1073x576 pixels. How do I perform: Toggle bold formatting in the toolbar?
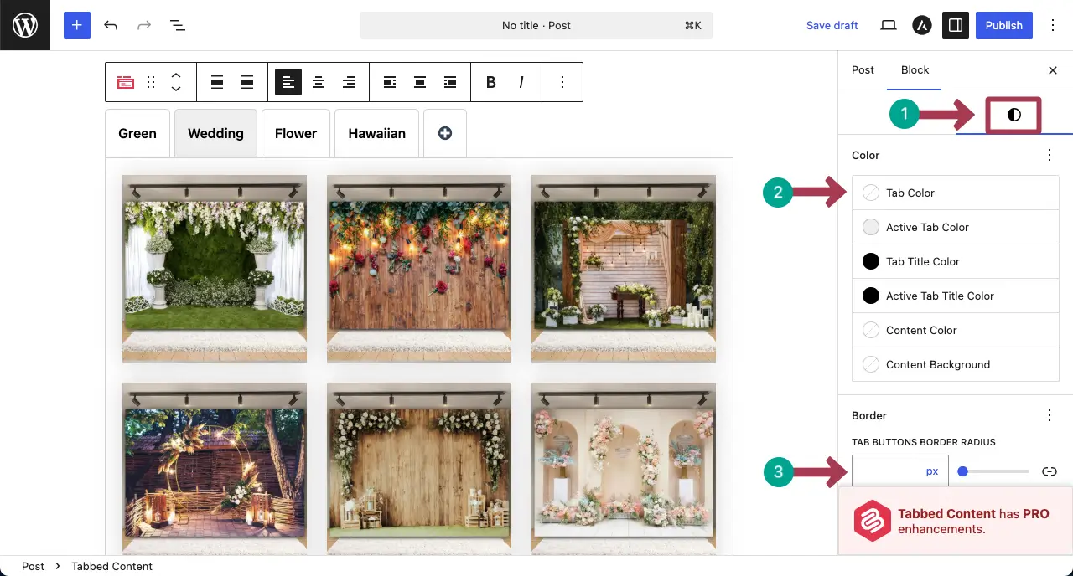(x=490, y=82)
